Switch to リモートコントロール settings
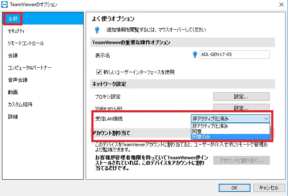The height and width of the screenshot is (196, 288). 43,43
